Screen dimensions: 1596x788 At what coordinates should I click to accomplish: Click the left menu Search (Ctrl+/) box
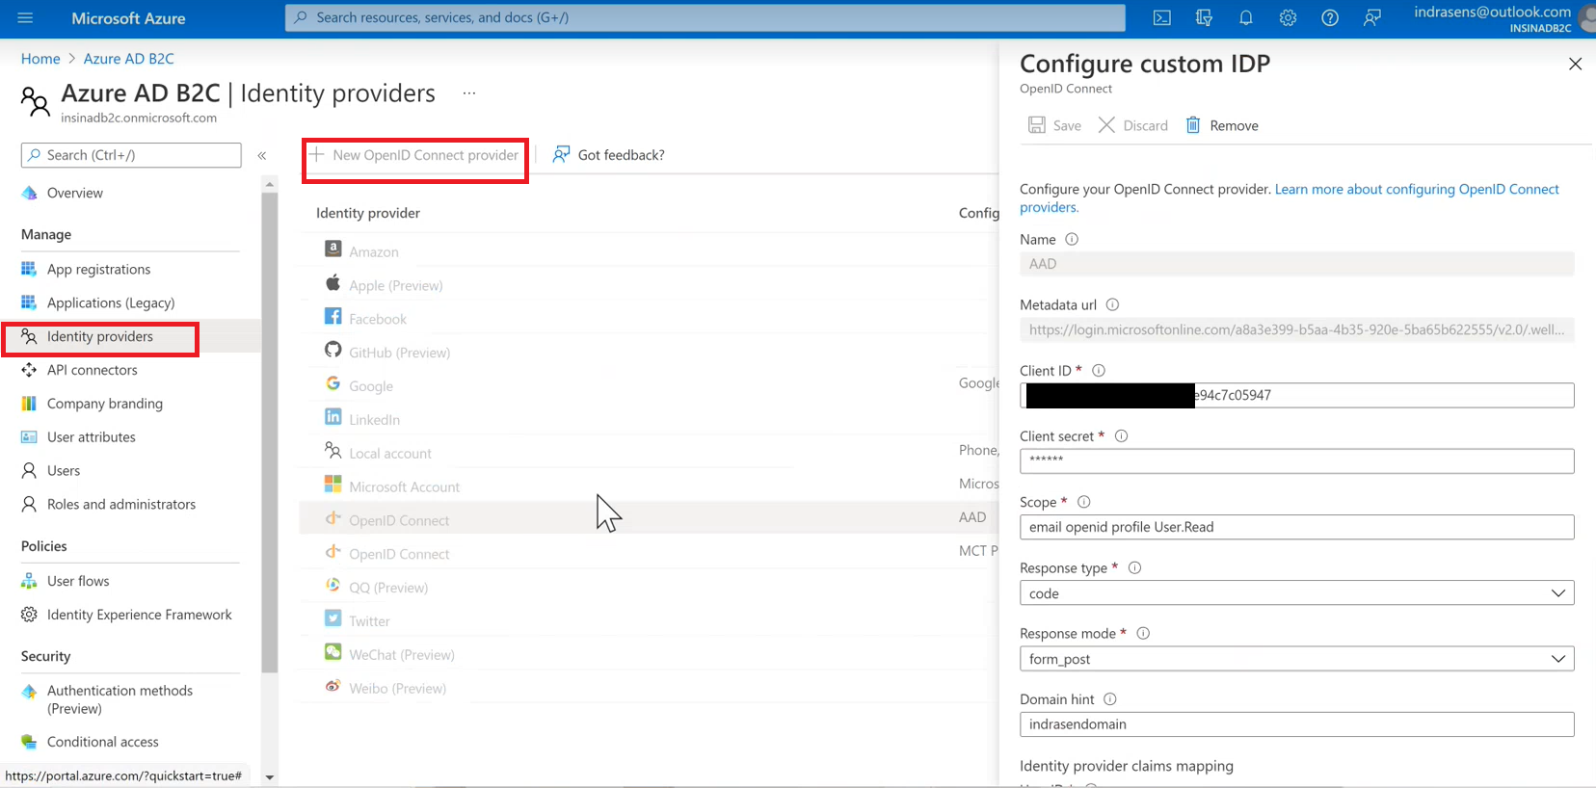click(x=131, y=155)
